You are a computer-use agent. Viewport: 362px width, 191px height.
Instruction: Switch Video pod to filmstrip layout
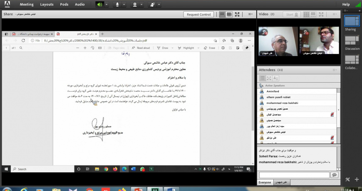pos(313,14)
